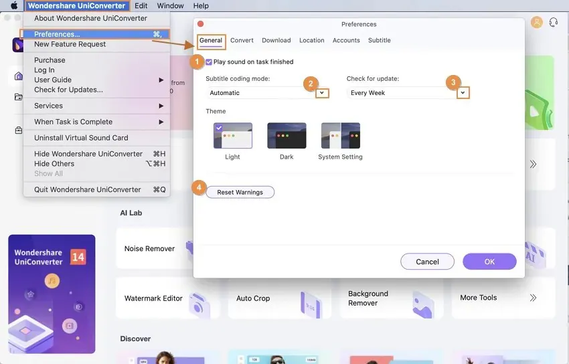Screen dimensions: 569x364
Task: Select Purchase from the app menu
Action: 96,60
